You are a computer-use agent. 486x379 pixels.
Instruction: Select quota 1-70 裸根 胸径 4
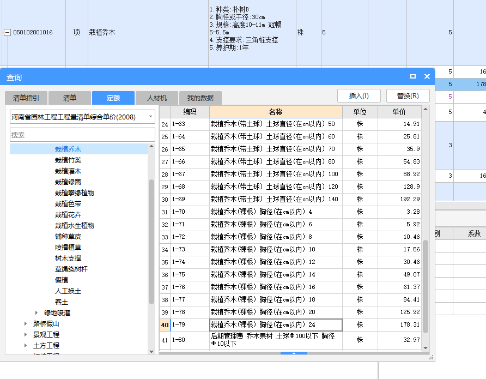click(290, 212)
